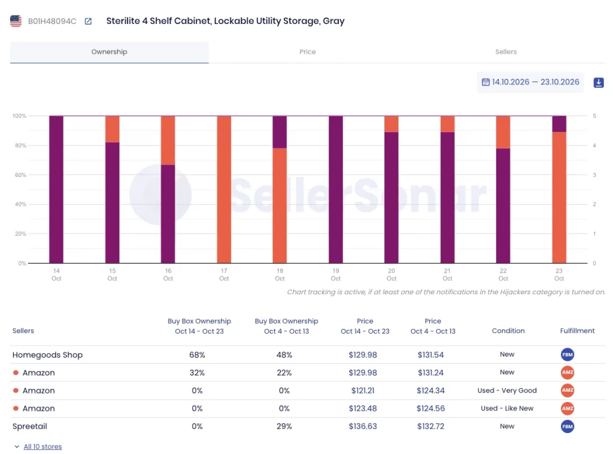
Task: Click the Sellers column header
Action: [23, 331]
